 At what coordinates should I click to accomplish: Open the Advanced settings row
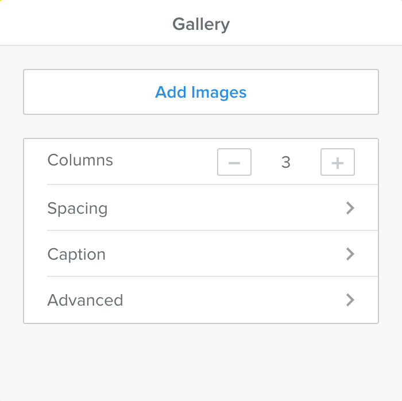tap(201, 300)
